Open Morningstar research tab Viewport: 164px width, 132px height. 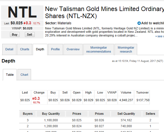point(126,49)
